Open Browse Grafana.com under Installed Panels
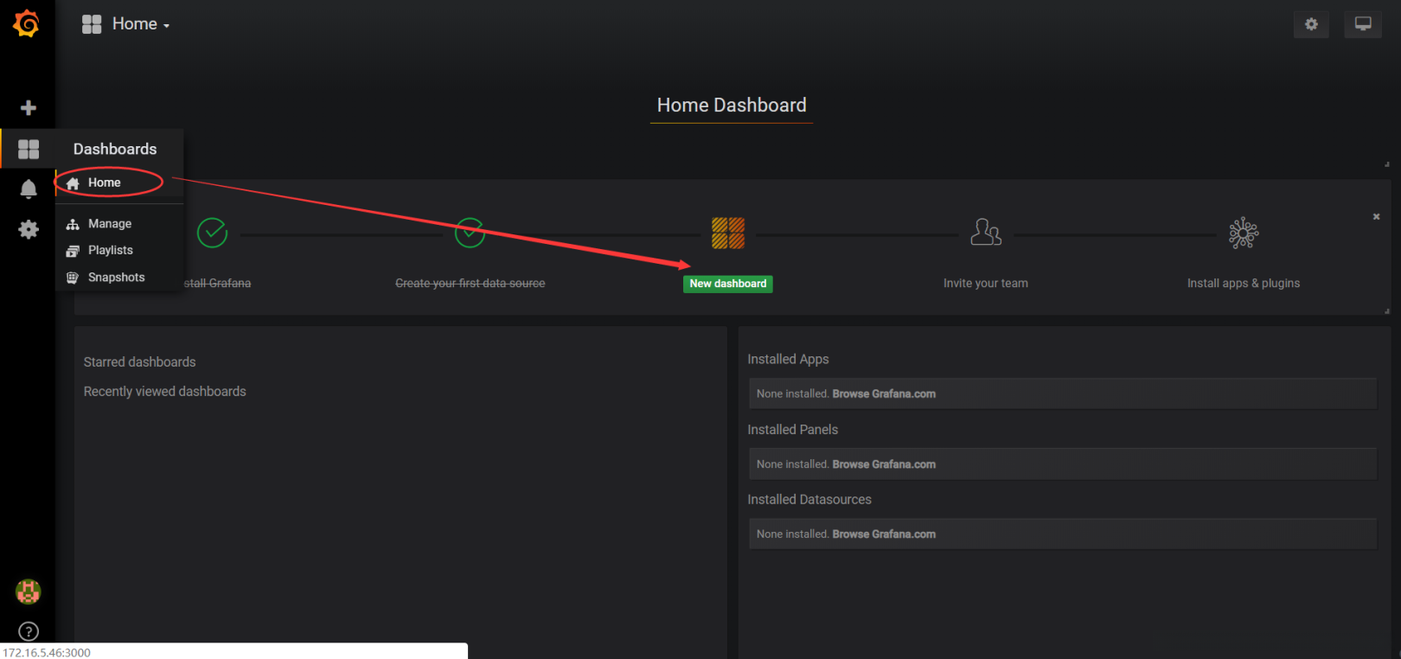1401x659 pixels. [884, 464]
